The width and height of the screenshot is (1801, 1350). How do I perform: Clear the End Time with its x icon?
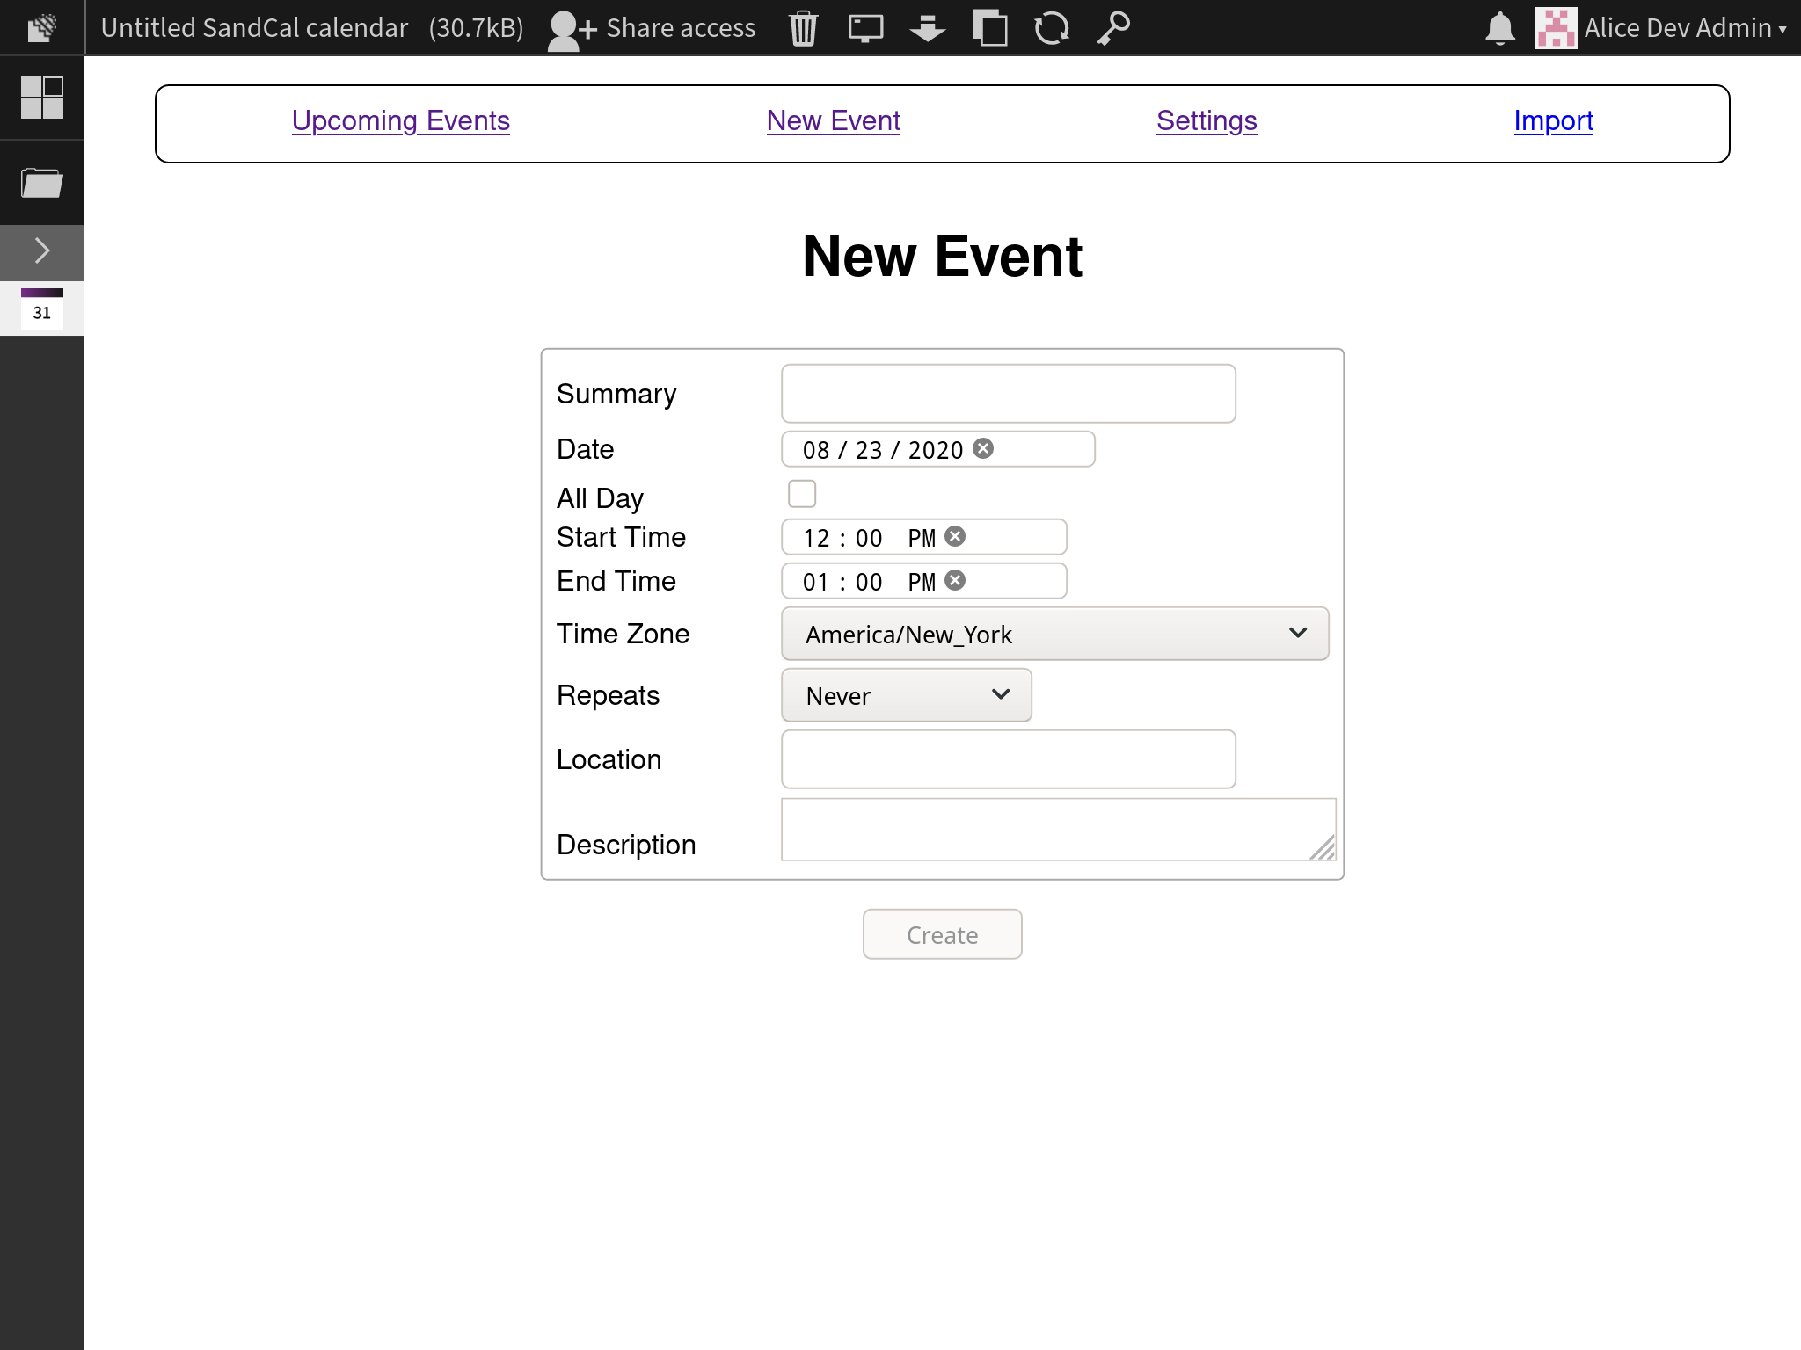click(956, 580)
